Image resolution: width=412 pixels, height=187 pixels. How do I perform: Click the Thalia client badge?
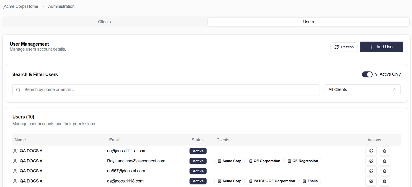(x=310, y=181)
